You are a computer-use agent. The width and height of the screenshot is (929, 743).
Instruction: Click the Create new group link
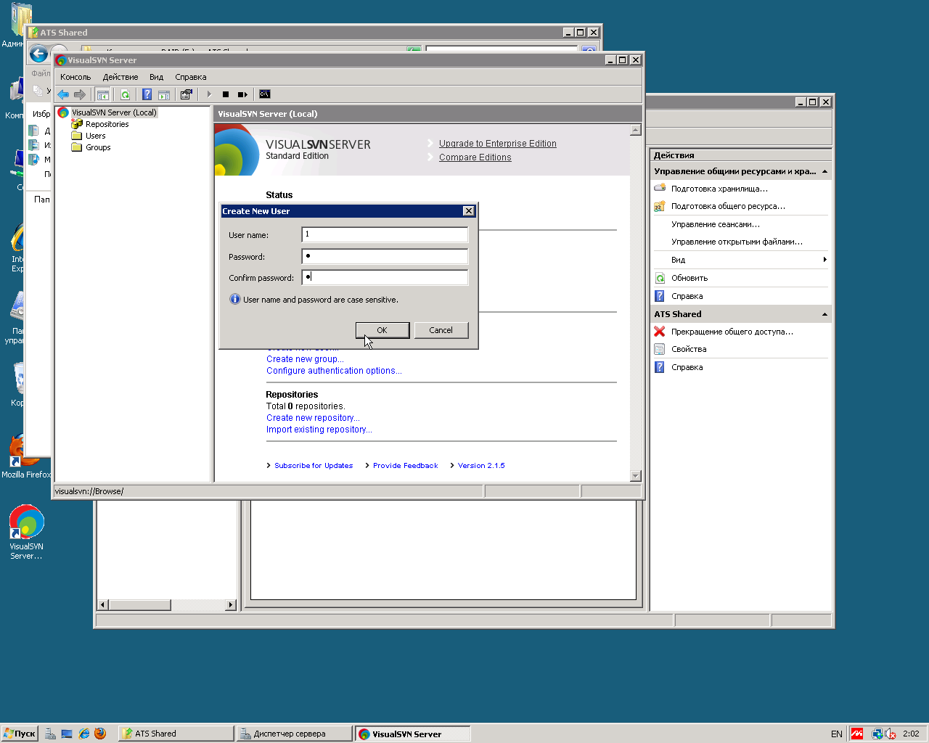[305, 359]
